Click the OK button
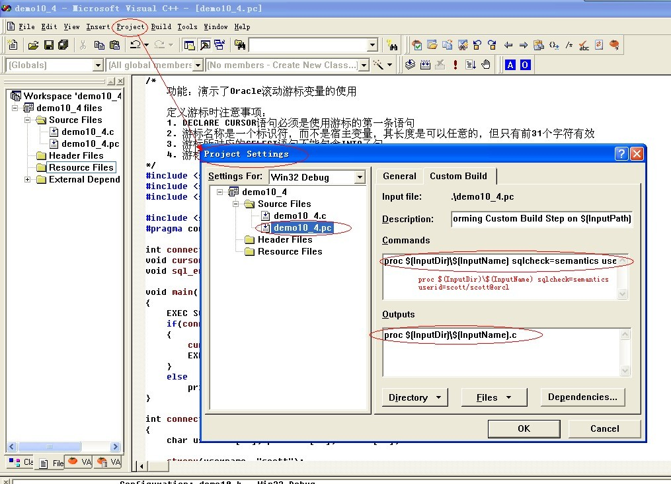The image size is (671, 484). click(524, 429)
